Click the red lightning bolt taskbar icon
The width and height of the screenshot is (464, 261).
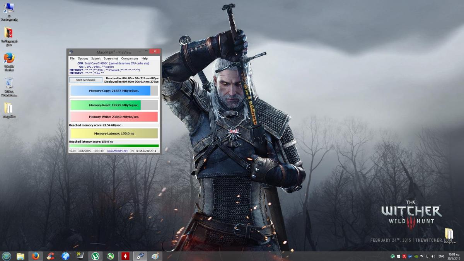(x=125, y=256)
